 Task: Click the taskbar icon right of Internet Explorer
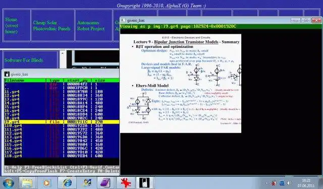[x=87, y=182]
